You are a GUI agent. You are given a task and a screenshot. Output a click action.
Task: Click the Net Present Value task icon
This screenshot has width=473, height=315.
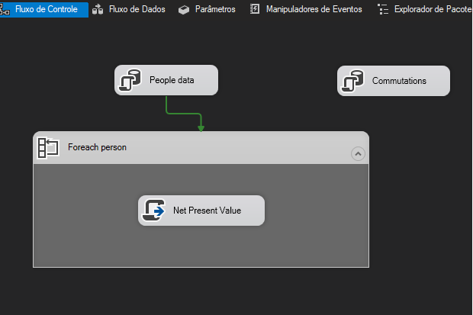154,210
